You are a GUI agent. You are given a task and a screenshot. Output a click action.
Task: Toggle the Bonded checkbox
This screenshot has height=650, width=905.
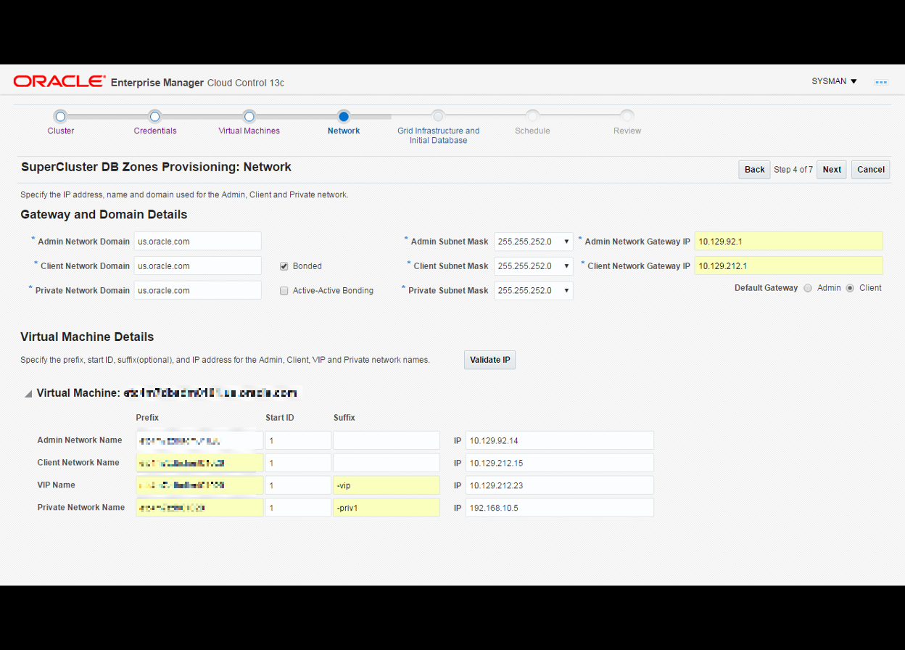(x=284, y=266)
